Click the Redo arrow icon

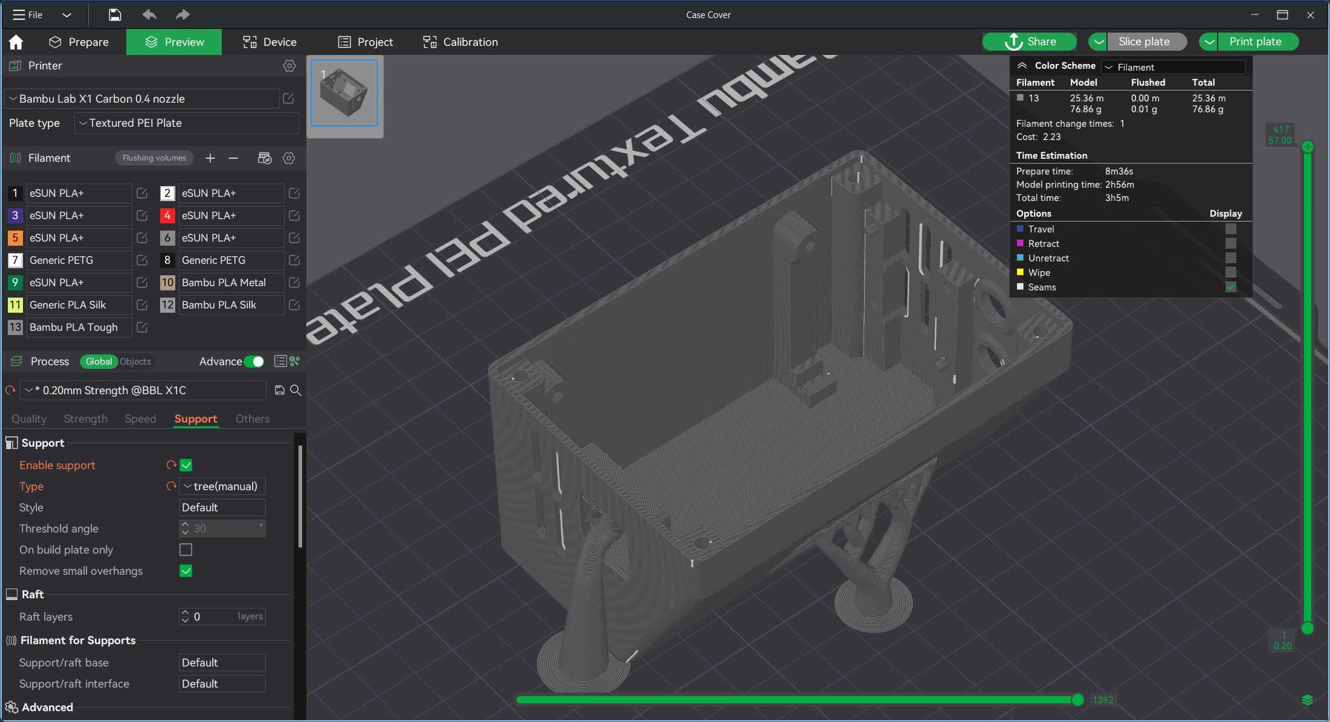click(182, 14)
